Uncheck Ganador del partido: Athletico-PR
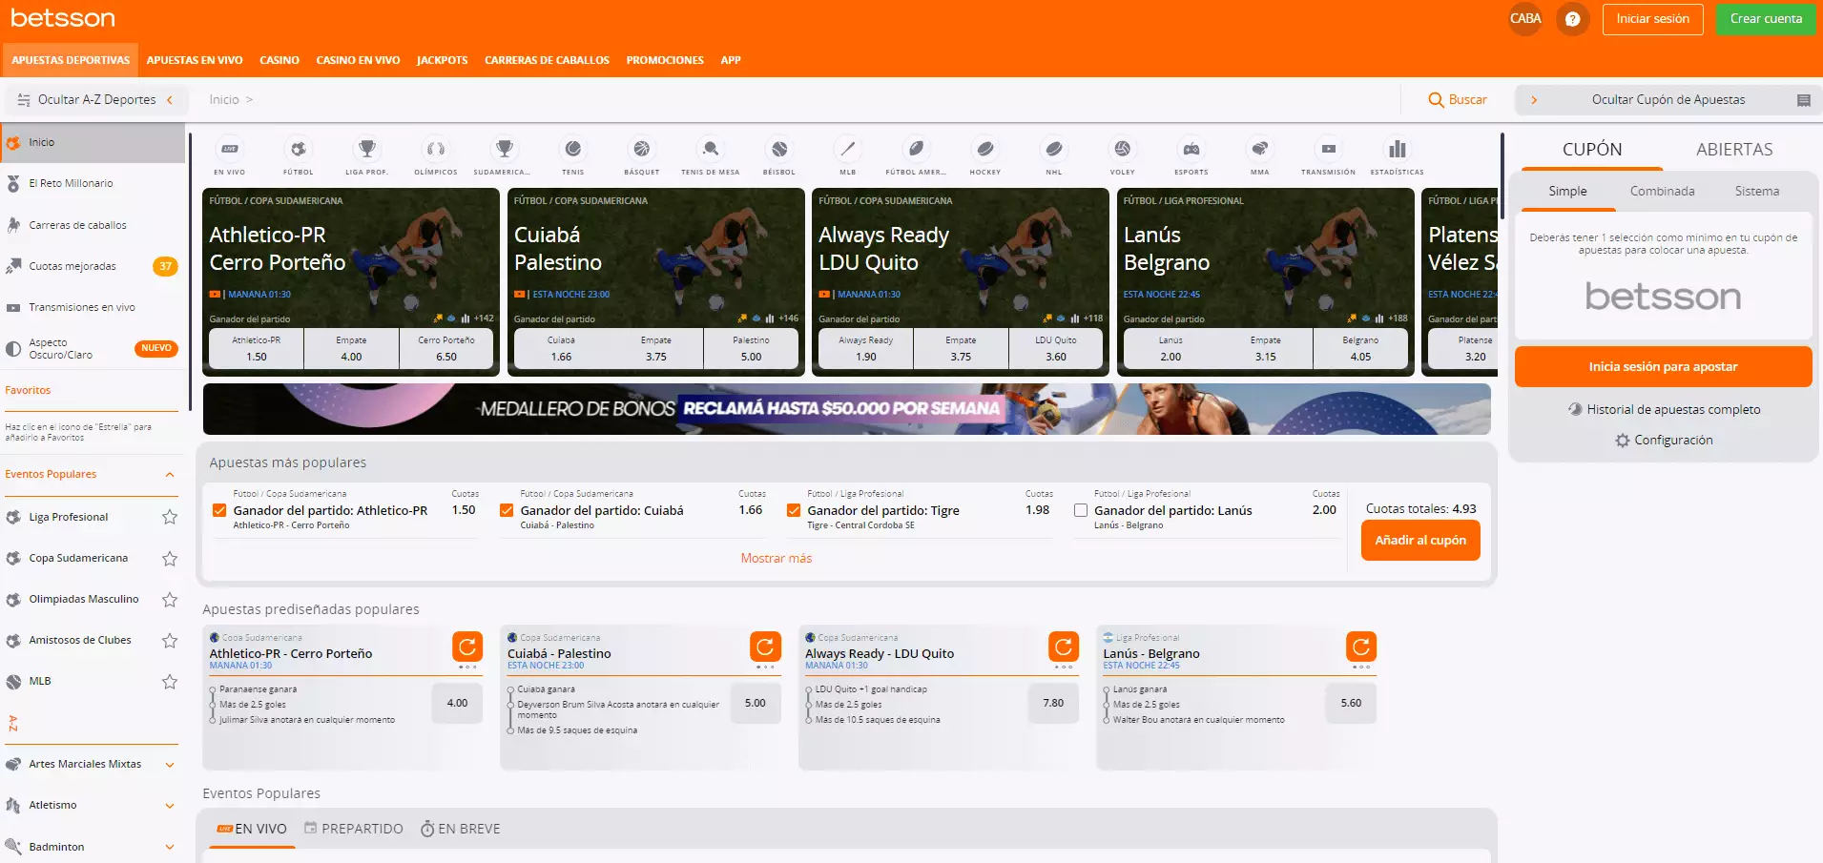 [x=219, y=510]
